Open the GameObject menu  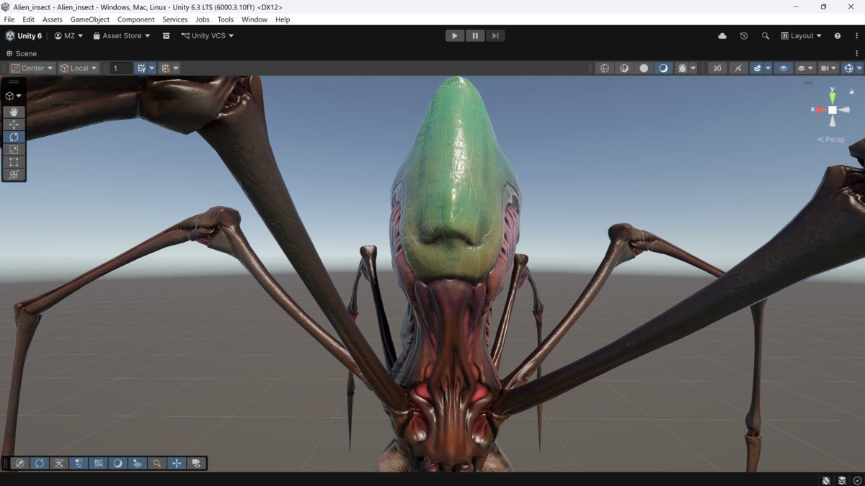coord(89,19)
